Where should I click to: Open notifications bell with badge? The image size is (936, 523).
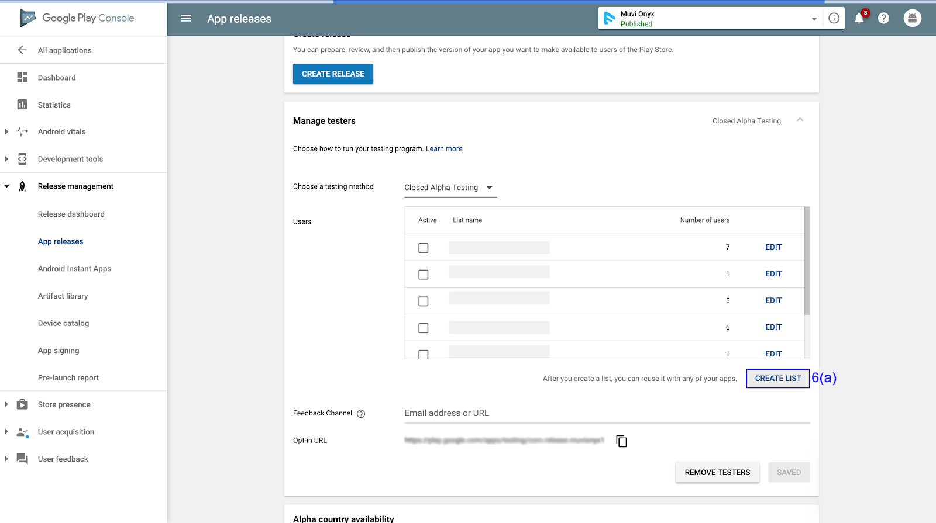(860, 18)
